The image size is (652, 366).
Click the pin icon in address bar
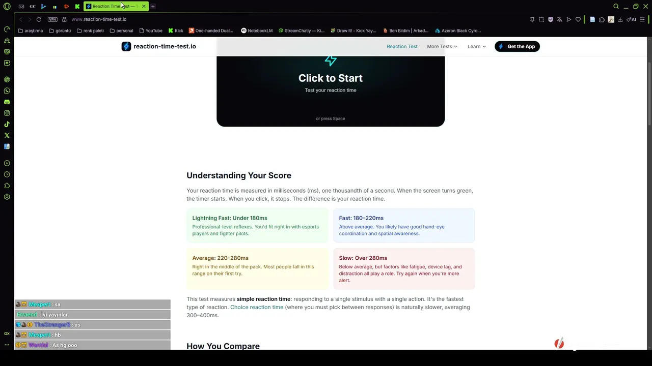[532, 19]
